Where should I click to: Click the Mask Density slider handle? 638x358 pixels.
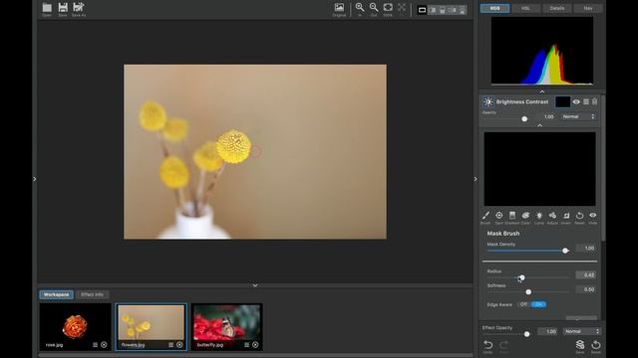tap(565, 251)
